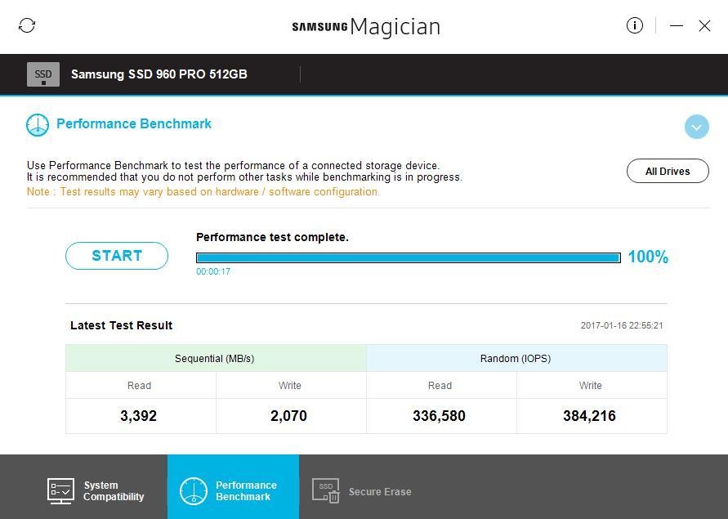Start the performance benchmark test
The width and height of the screenshot is (728, 519).
117,256
